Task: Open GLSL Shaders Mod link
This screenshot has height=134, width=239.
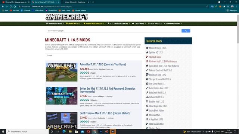Action: coord(156,124)
